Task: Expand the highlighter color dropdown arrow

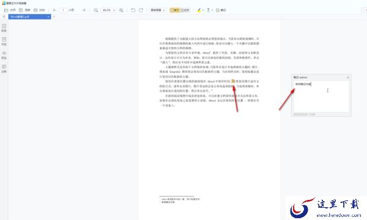Action: click(203, 10)
